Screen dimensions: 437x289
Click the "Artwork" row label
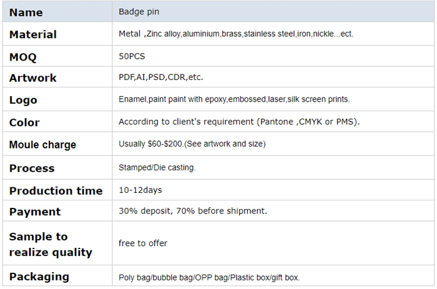coord(33,78)
